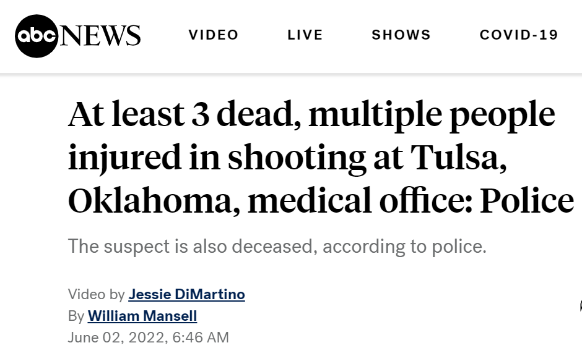Open the SHOWS menu
The width and height of the screenshot is (582, 348).
(401, 35)
